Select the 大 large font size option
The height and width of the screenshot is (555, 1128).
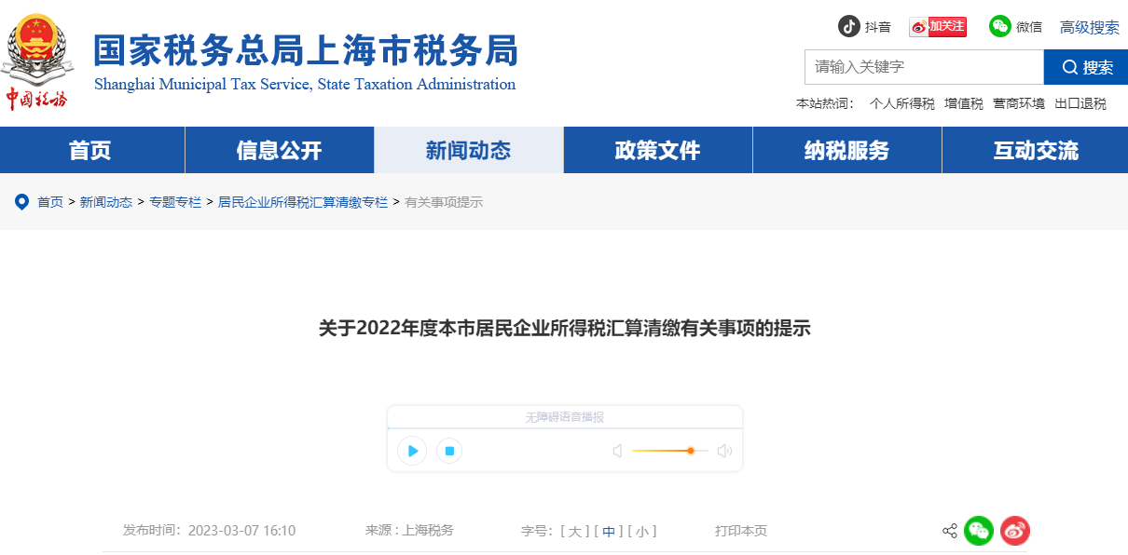pyautogui.click(x=573, y=531)
